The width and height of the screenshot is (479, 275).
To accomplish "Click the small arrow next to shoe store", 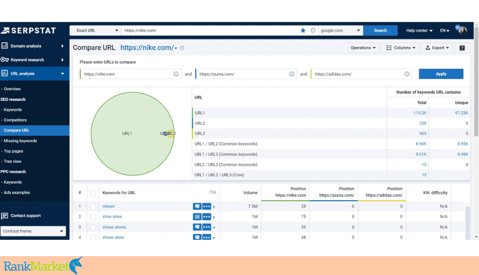I will [214, 217].
